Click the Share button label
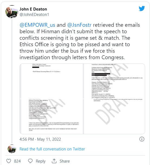 click(x=65, y=161)
